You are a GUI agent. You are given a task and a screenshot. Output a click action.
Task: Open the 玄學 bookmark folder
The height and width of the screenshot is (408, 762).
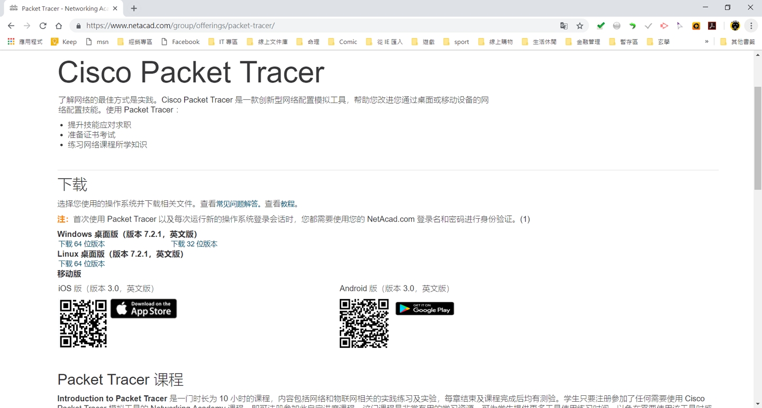[x=658, y=42]
